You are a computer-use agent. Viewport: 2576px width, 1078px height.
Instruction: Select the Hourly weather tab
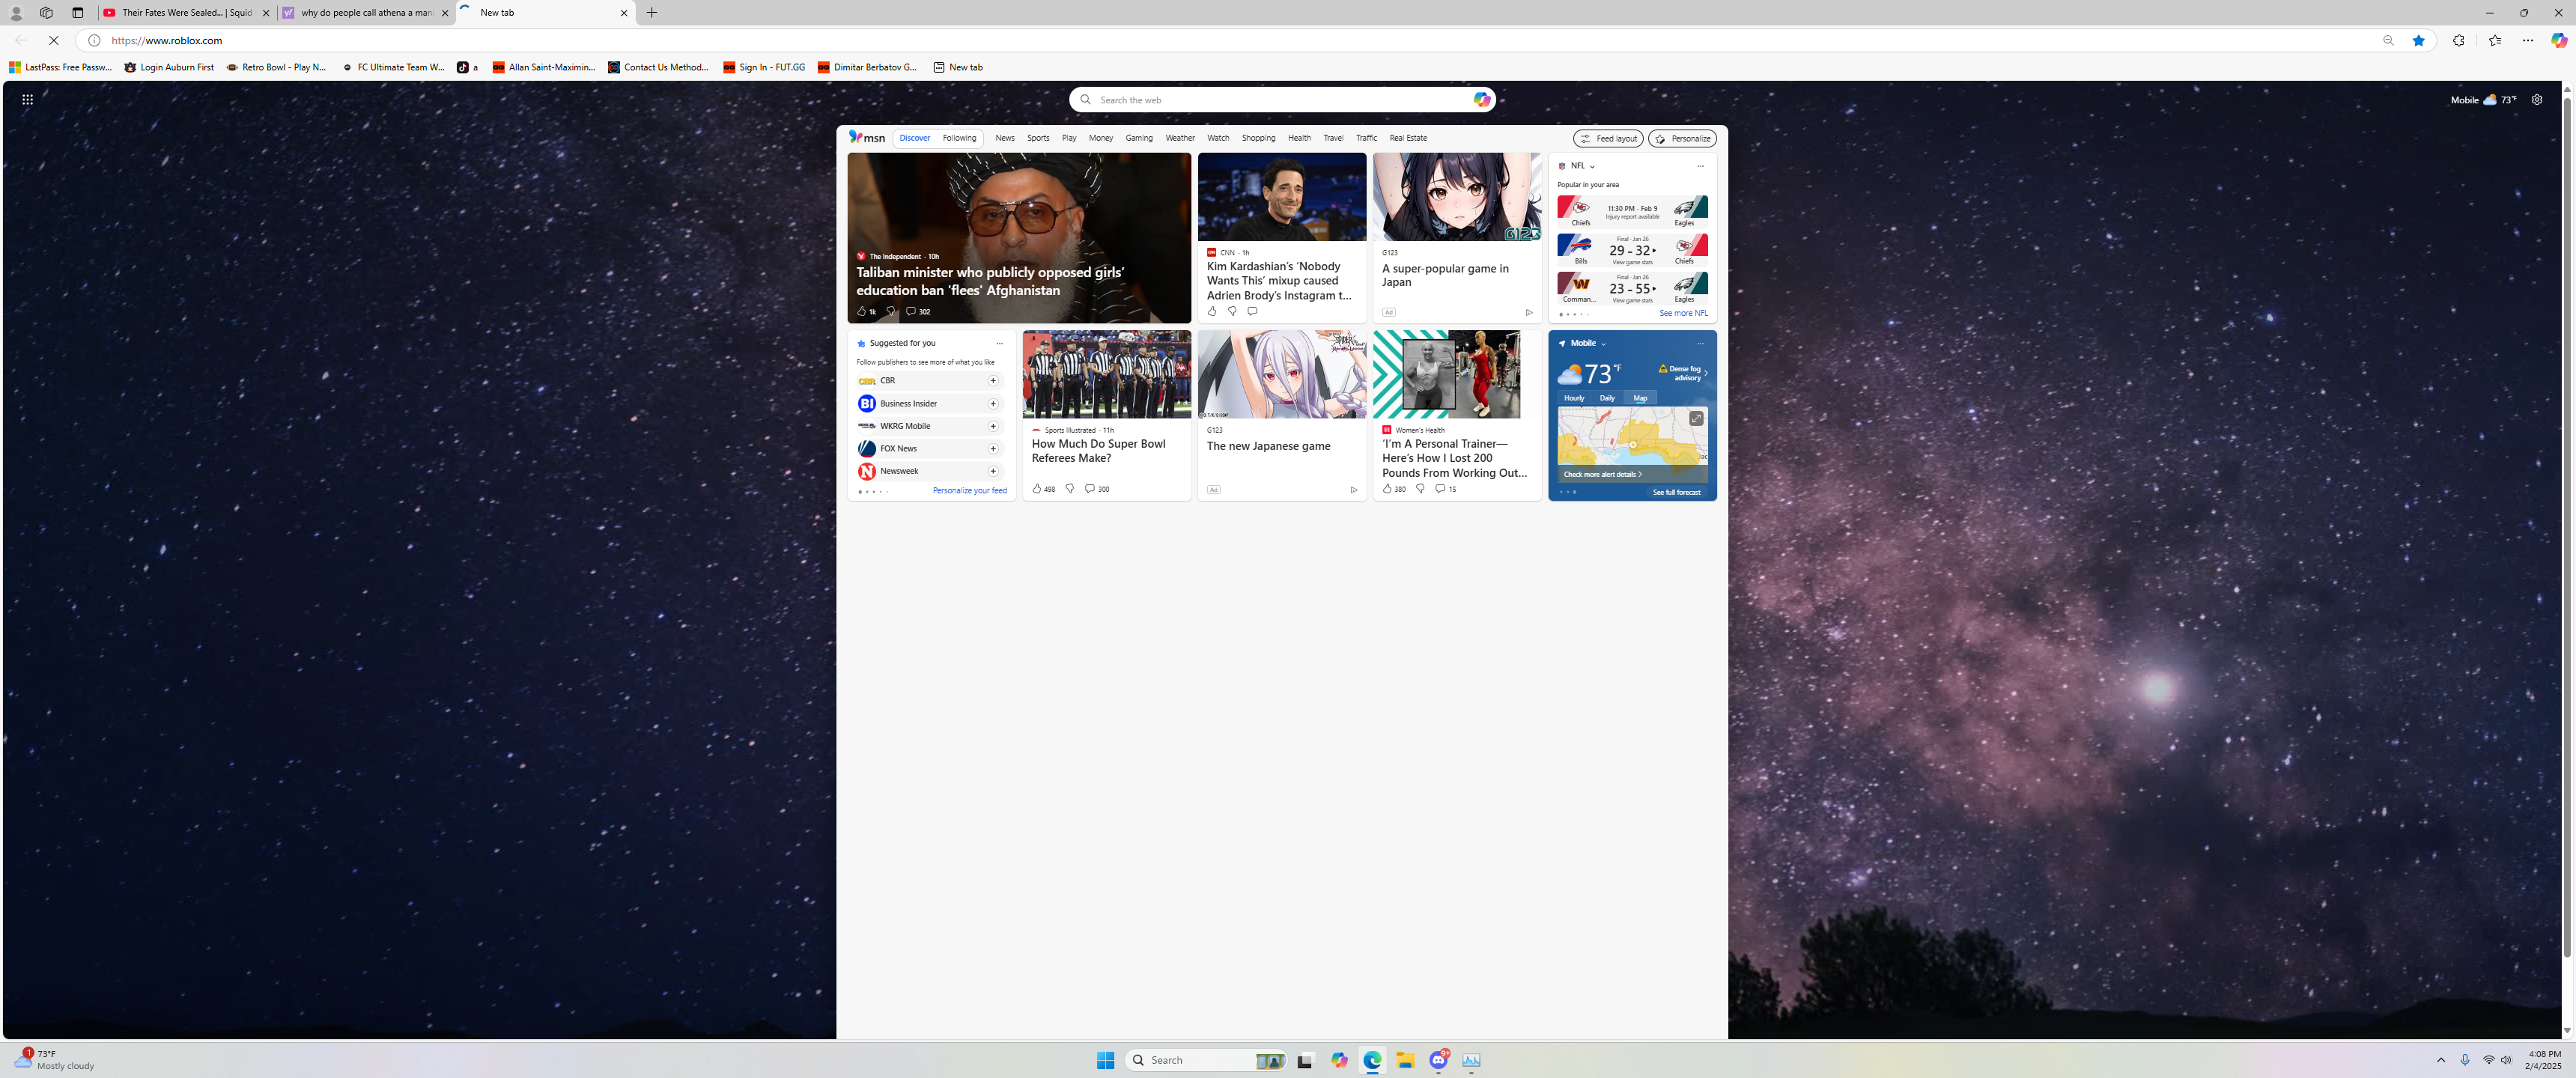click(1574, 398)
